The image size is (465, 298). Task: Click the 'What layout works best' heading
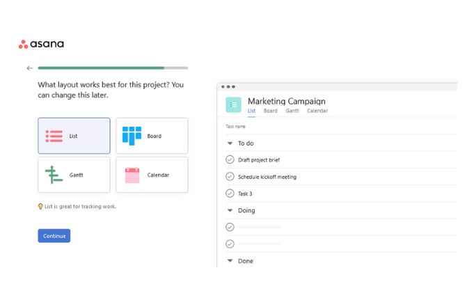(x=111, y=90)
